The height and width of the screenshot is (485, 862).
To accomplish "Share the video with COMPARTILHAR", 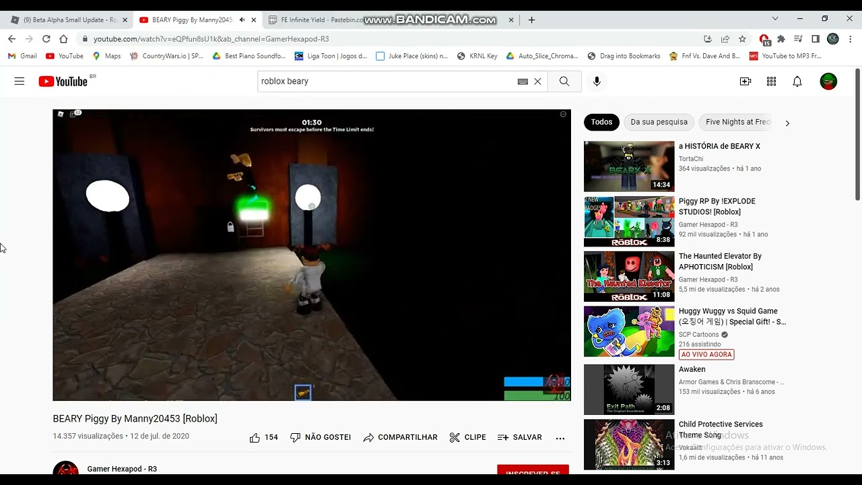I will [400, 437].
